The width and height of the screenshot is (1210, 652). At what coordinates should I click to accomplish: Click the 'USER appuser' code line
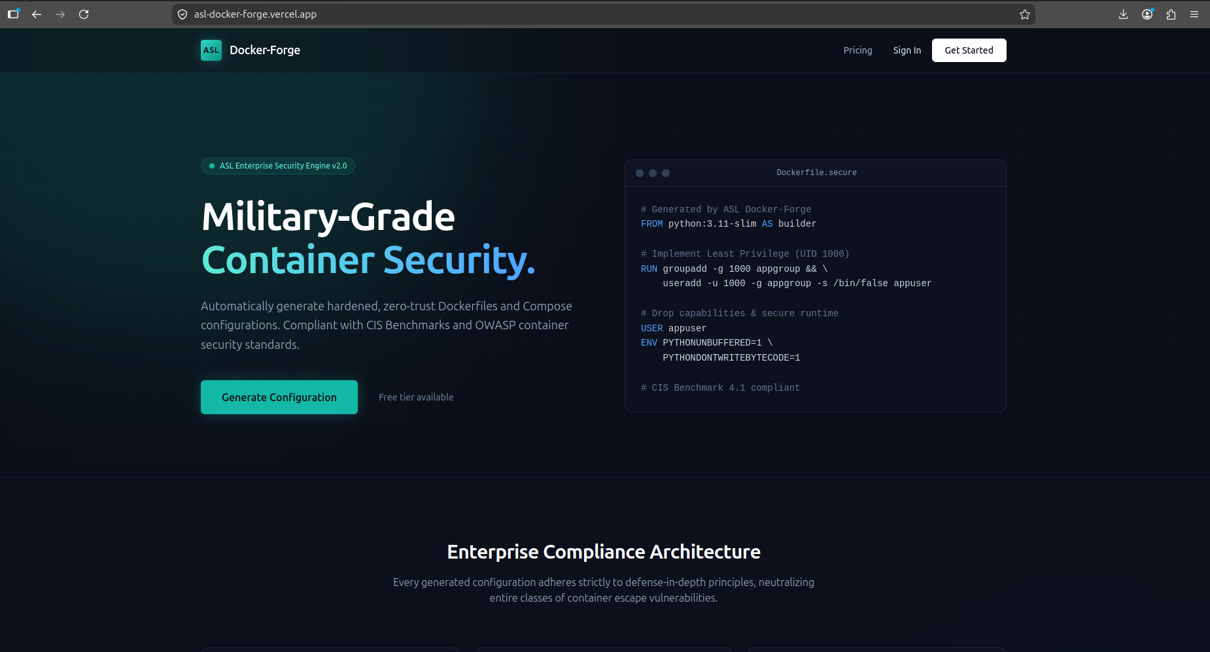tap(674, 328)
